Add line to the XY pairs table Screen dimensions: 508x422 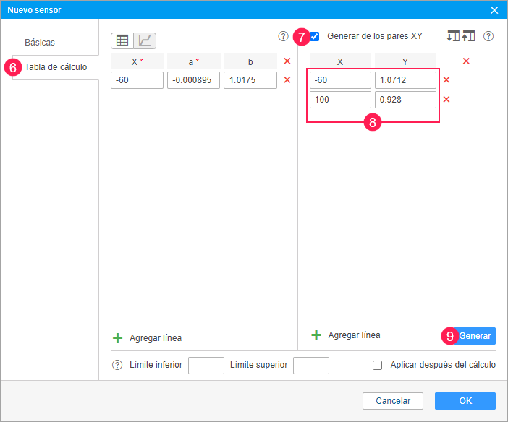pyautogui.click(x=354, y=335)
